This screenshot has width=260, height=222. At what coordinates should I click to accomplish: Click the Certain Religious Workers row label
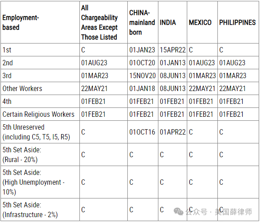pyautogui.click(x=38, y=114)
